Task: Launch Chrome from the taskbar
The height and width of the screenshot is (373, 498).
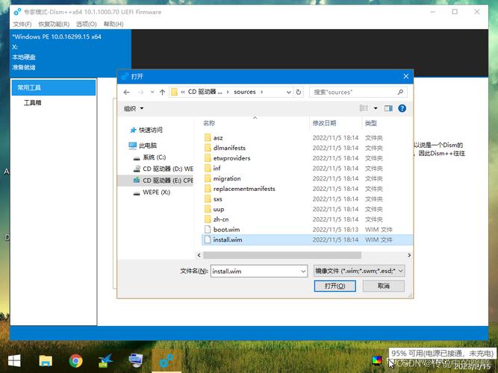Action: point(75,361)
